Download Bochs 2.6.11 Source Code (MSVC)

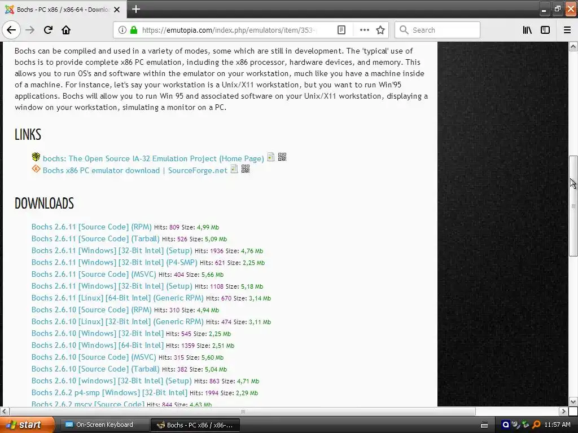[94, 274]
